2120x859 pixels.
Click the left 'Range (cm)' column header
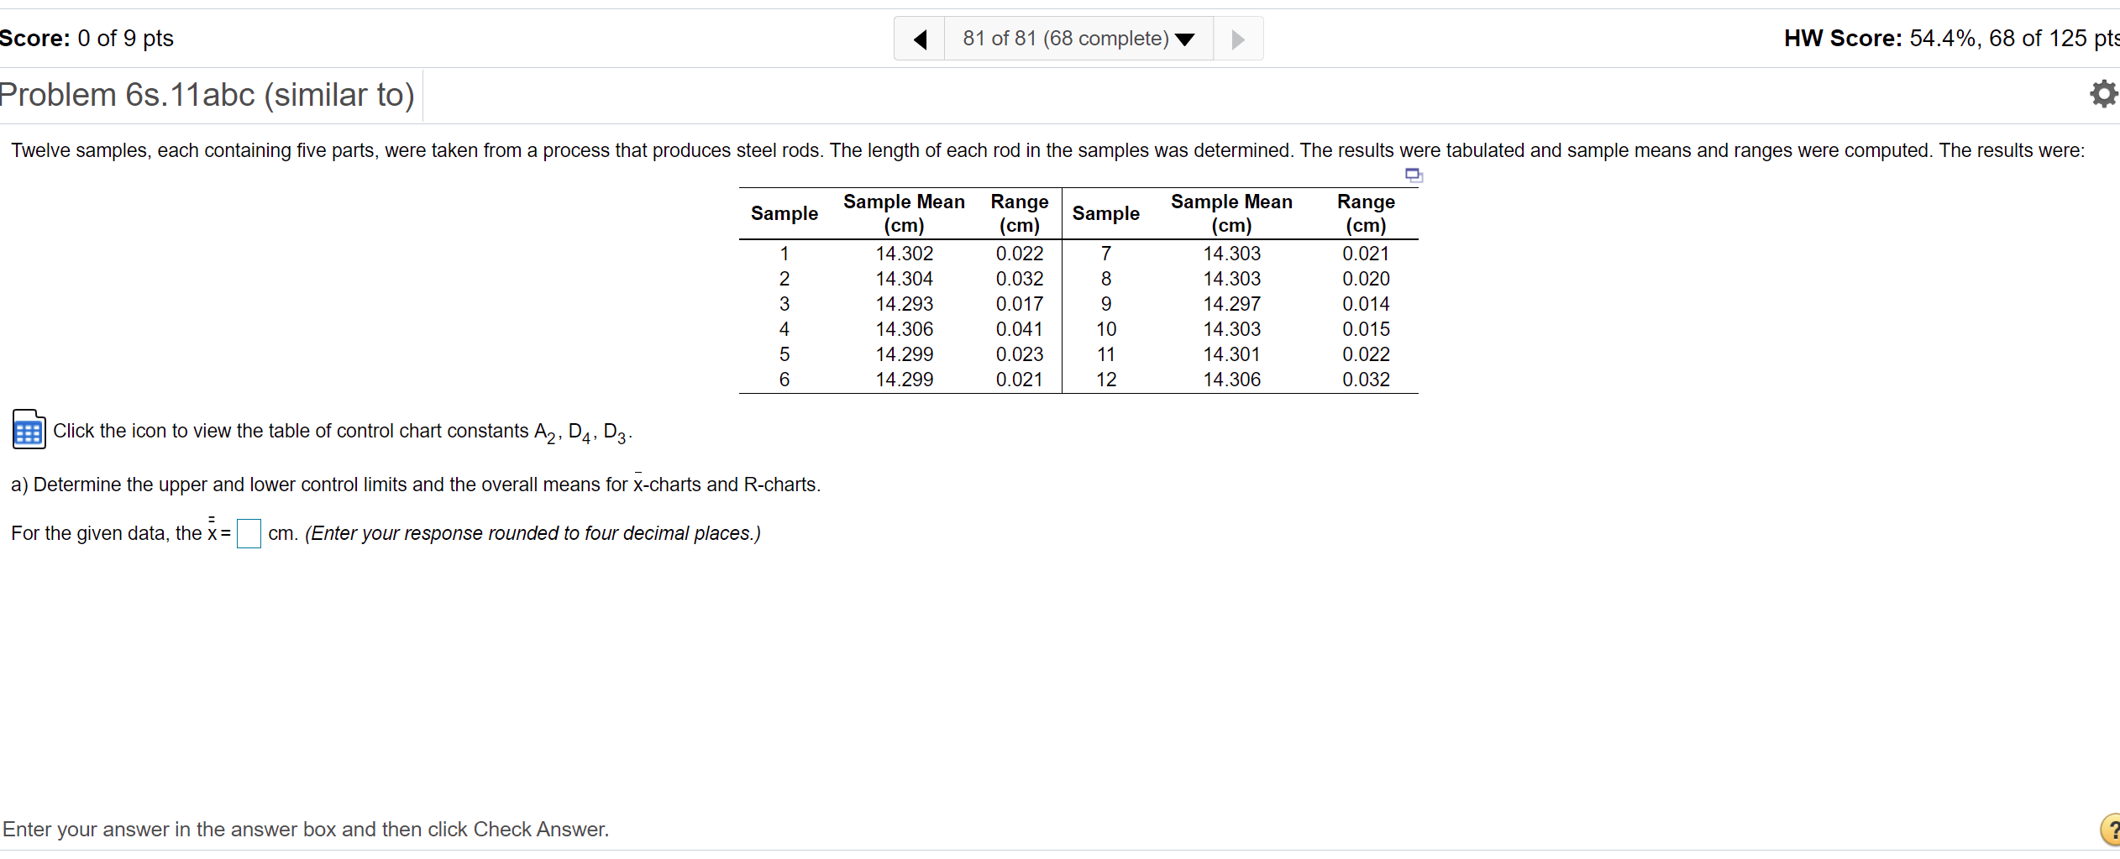click(1020, 213)
